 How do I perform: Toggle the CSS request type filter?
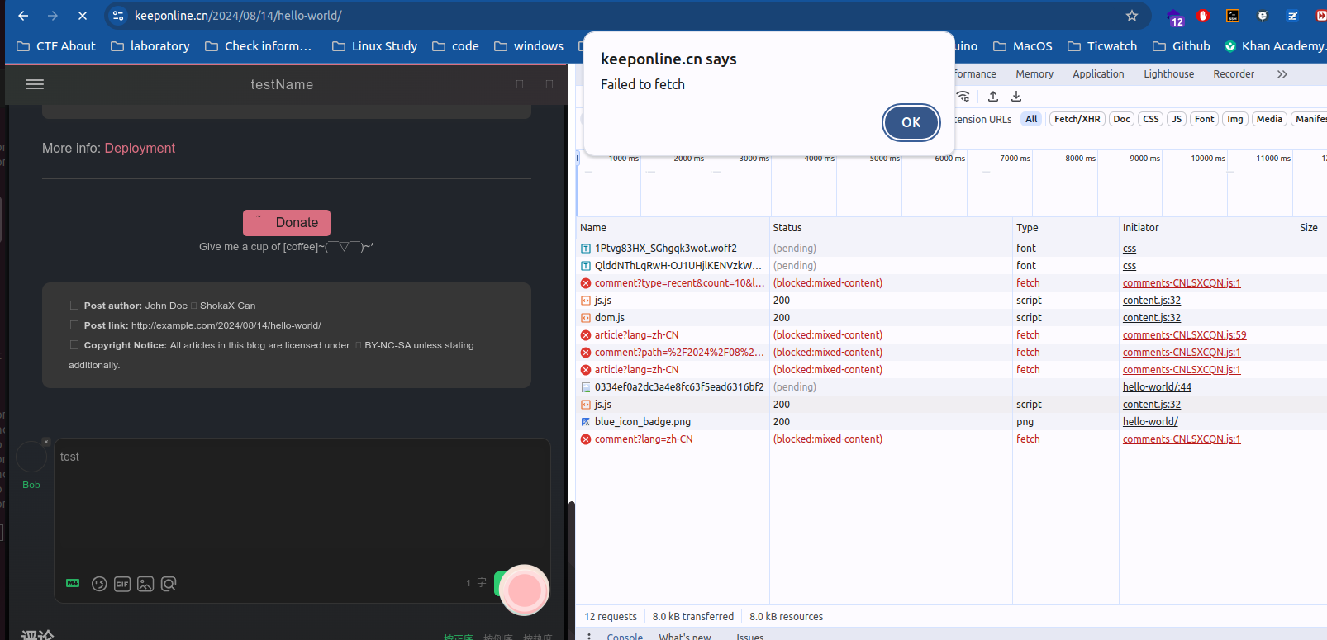click(x=1150, y=119)
